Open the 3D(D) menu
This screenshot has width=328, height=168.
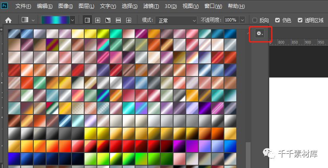click(x=171, y=6)
